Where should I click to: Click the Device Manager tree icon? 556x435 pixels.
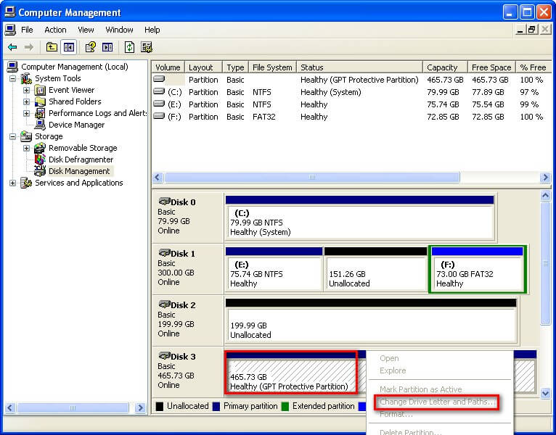click(x=40, y=125)
